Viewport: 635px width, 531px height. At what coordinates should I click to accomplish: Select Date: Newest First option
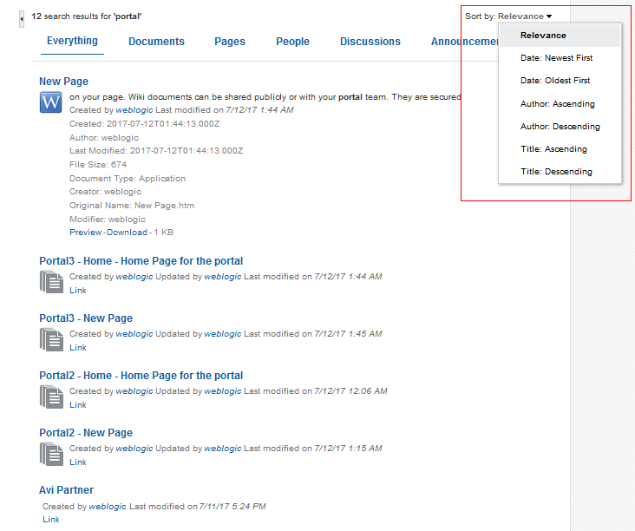(560, 58)
